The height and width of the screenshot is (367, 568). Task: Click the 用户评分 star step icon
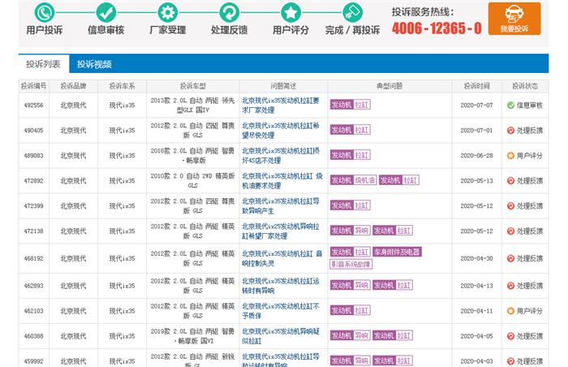(290, 12)
